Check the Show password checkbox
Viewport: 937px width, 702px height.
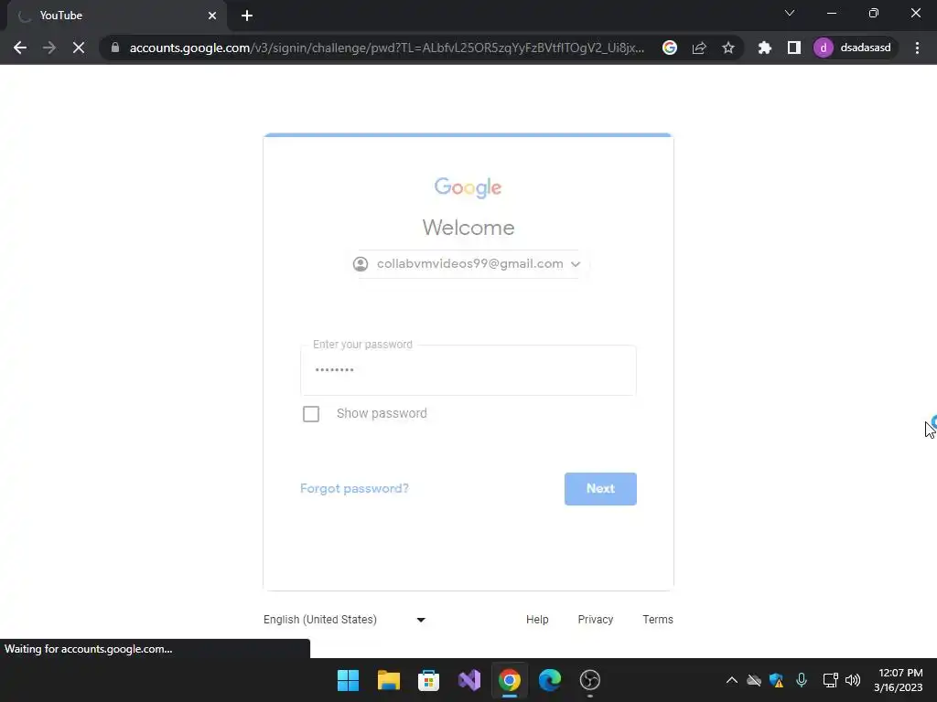click(311, 414)
